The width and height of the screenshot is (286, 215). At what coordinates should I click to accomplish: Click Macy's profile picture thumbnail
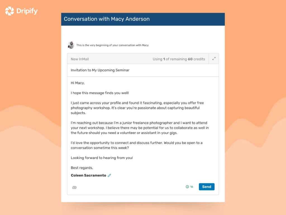(x=71, y=45)
